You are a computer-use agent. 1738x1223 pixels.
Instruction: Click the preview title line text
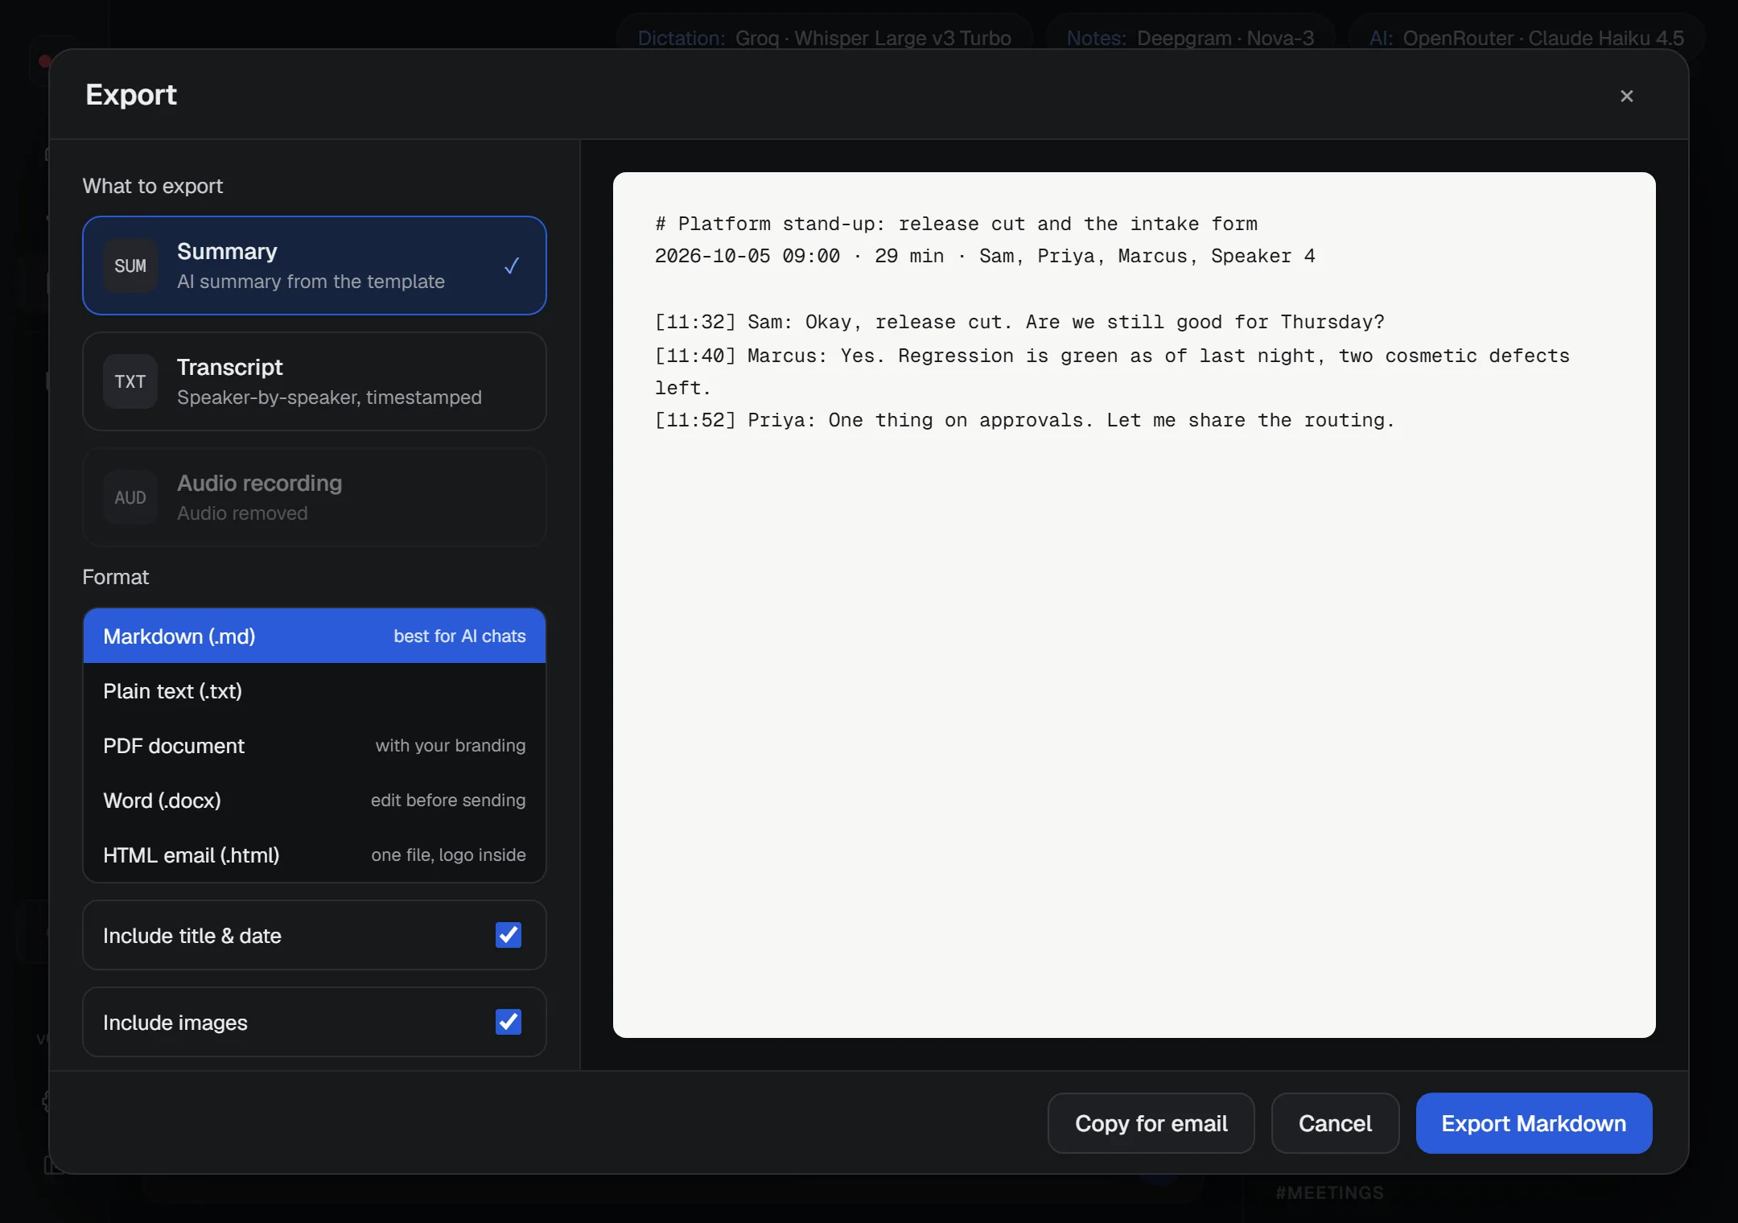(956, 224)
